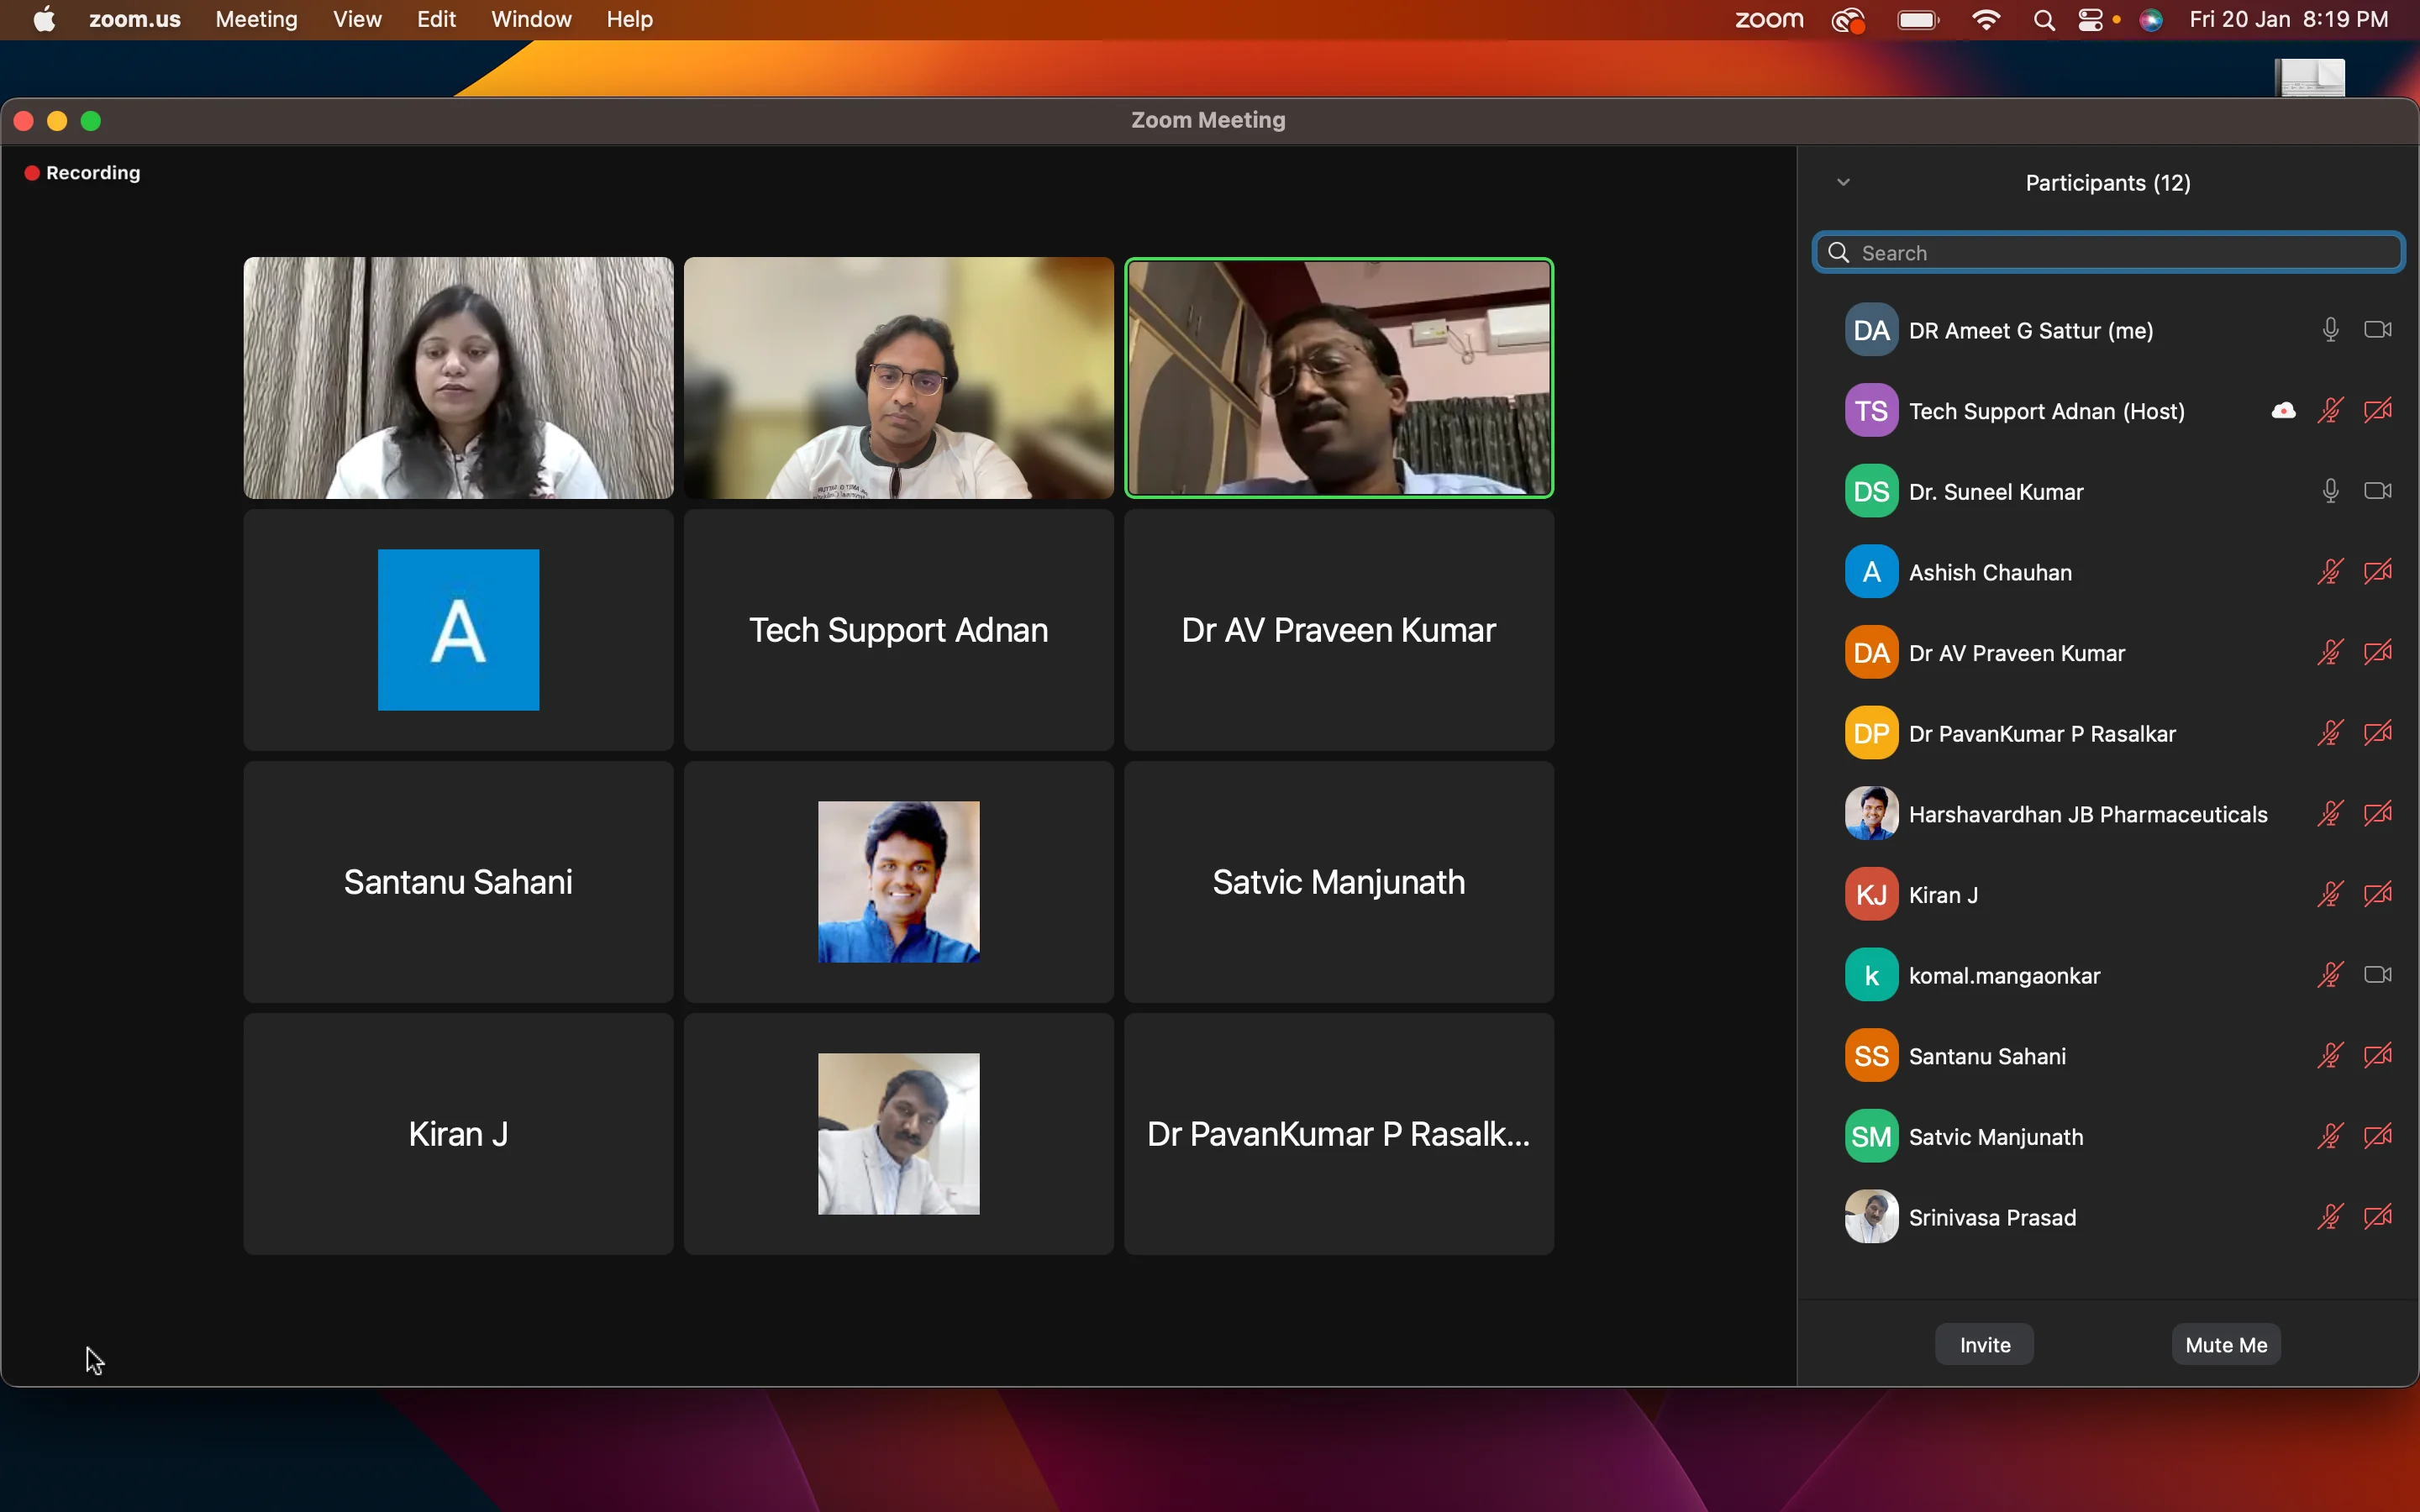This screenshot has width=2420, height=1512.
Task: Click the Recording indicator
Action: (x=82, y=173)
